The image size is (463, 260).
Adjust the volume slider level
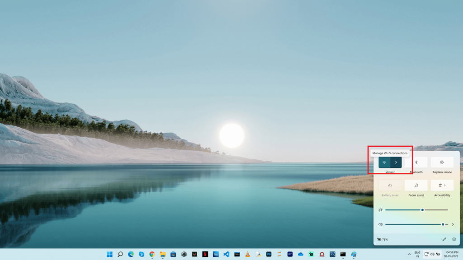coord(443,224)
